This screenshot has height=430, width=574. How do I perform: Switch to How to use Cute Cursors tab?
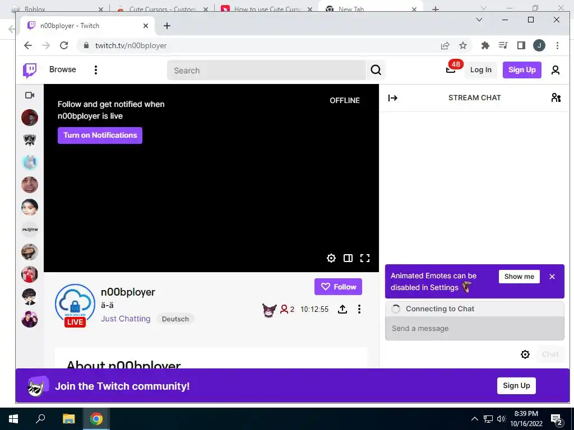point(267,9)
